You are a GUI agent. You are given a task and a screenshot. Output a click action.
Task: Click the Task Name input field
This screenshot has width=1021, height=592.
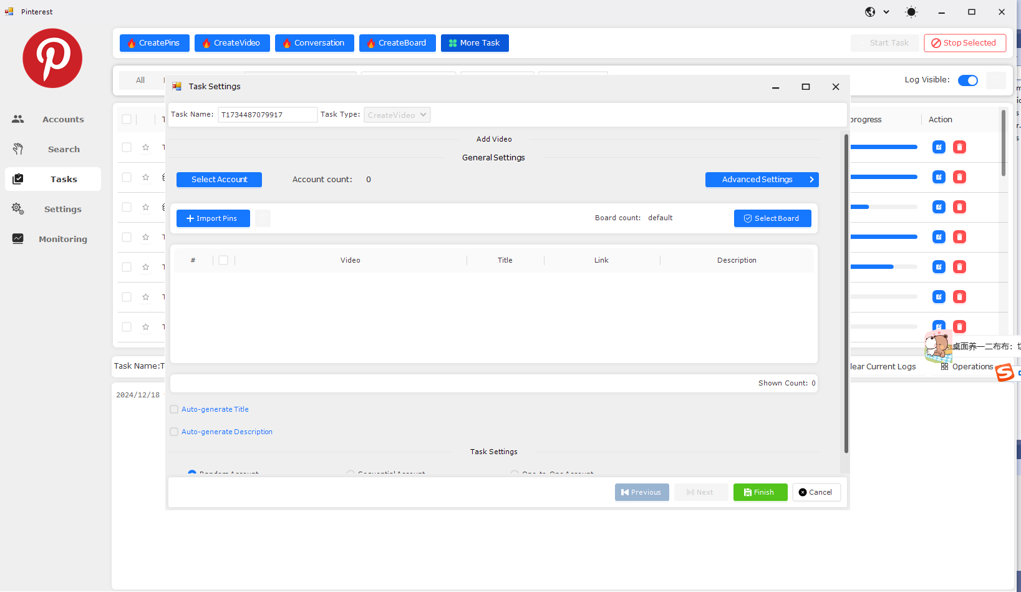(267, 115)
